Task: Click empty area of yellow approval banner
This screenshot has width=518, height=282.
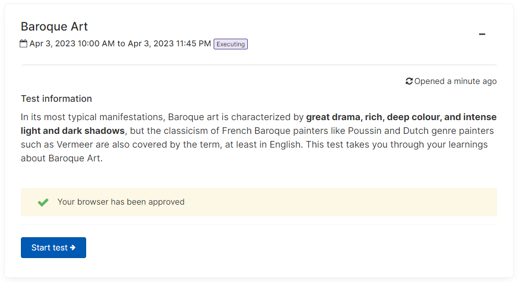Action: 340,202
